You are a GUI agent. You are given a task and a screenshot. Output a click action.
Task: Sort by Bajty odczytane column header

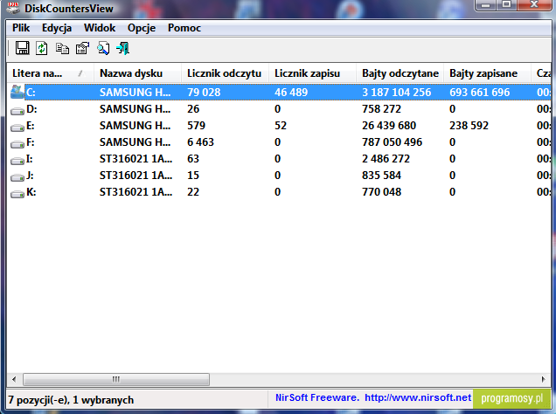400,73
